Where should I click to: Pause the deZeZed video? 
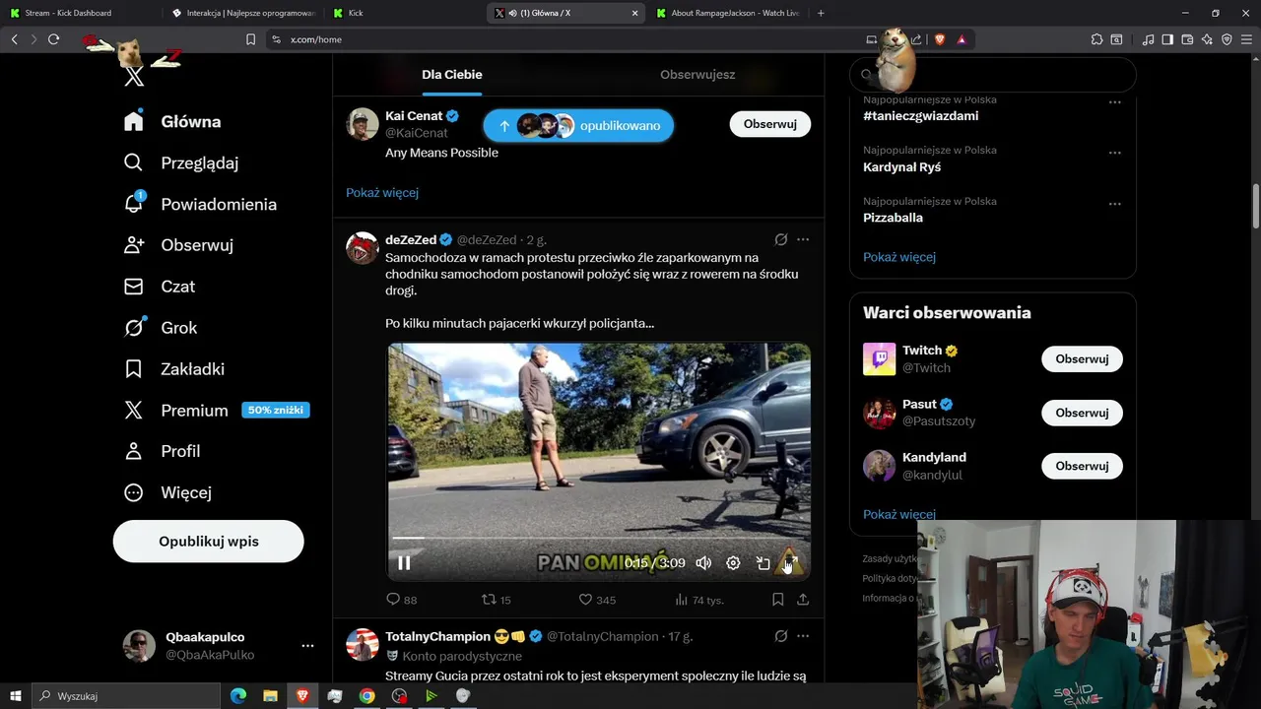[404, 563]
